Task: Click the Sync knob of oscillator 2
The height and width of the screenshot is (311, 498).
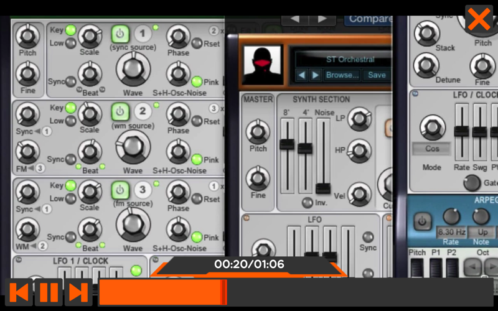Action: (27, 114)
